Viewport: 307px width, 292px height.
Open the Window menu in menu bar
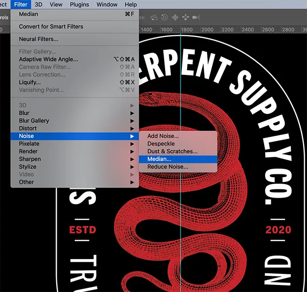[x=107, y=5]
